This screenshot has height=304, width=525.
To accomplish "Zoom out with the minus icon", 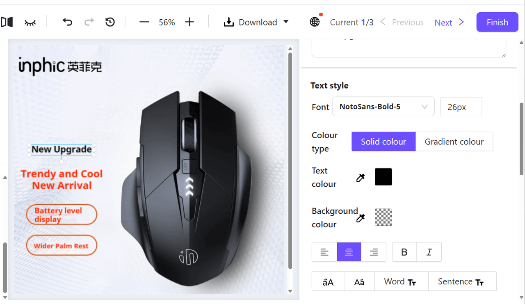I will (x=144, y=22).
